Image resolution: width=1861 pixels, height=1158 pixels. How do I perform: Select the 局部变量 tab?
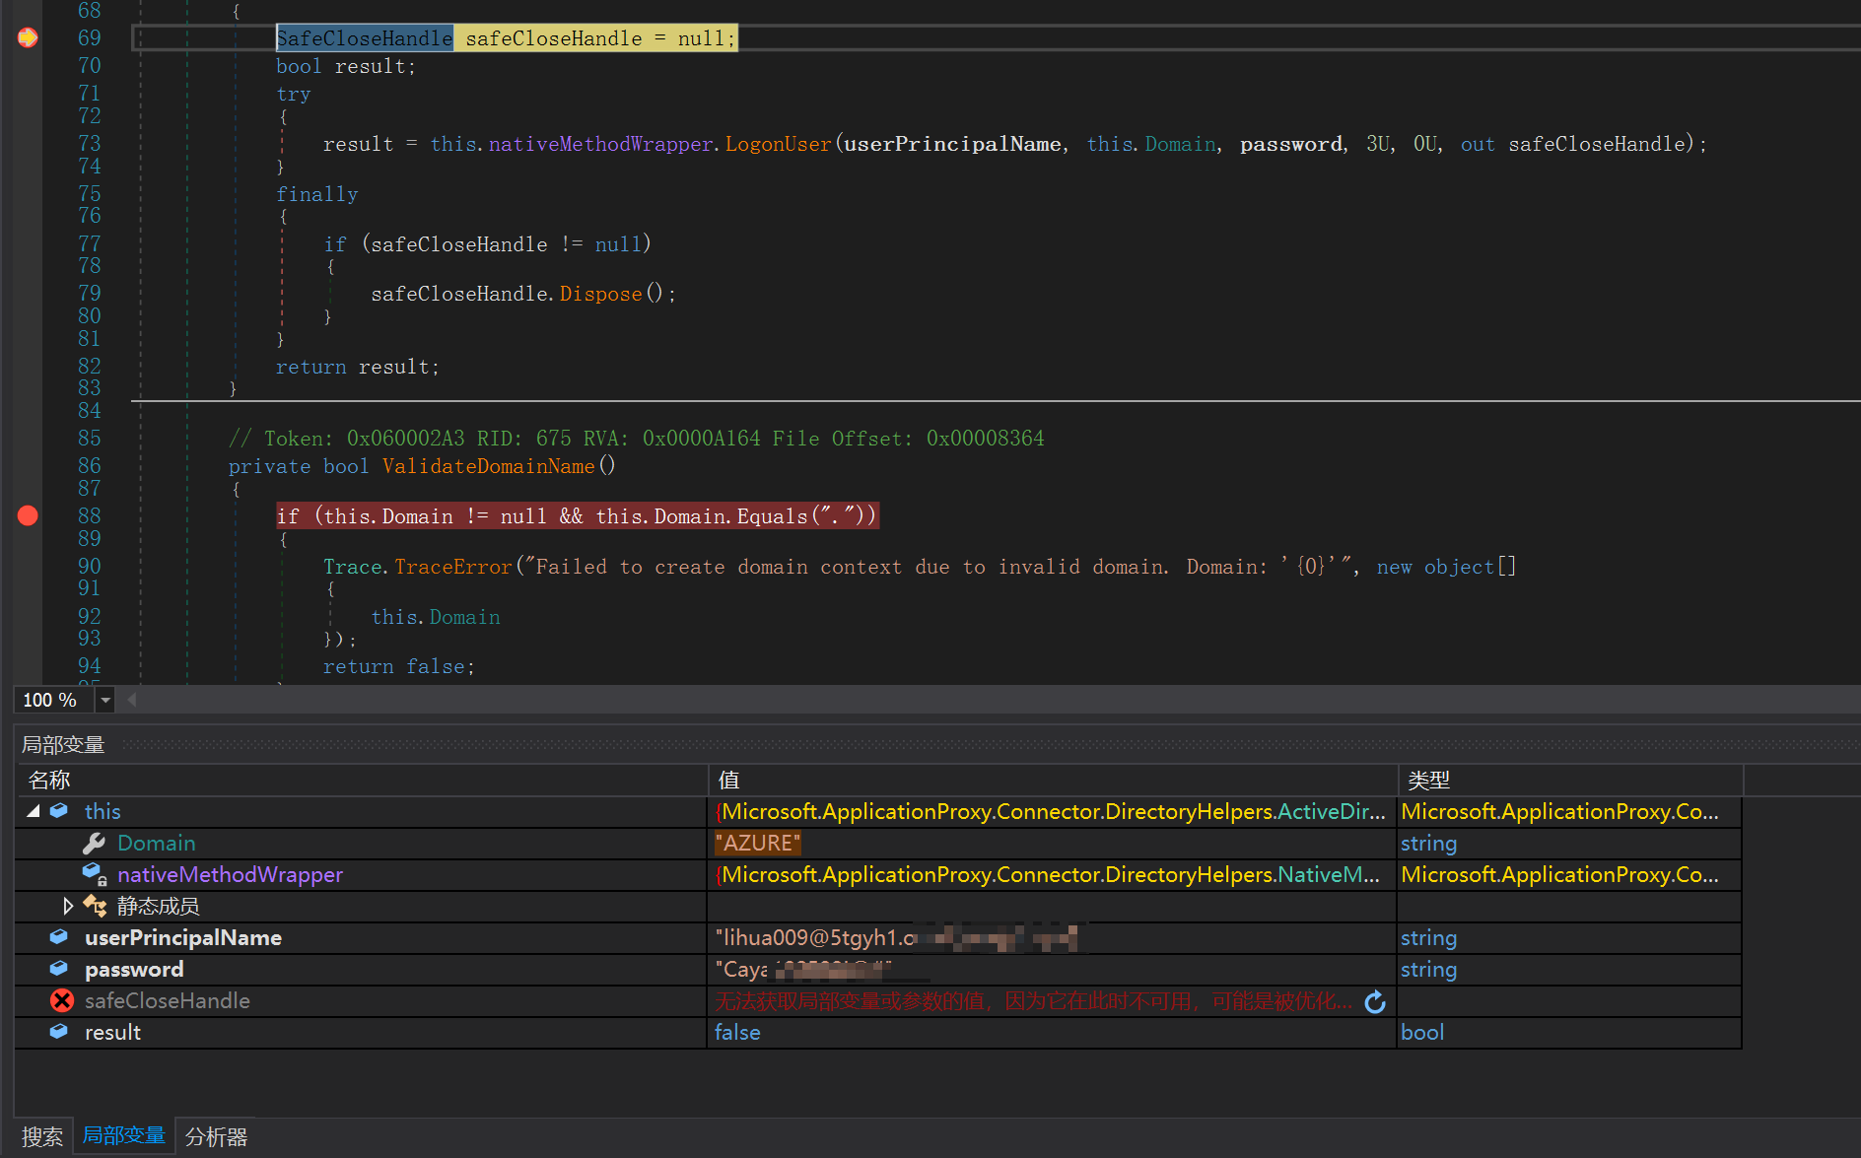(123, 1135)
